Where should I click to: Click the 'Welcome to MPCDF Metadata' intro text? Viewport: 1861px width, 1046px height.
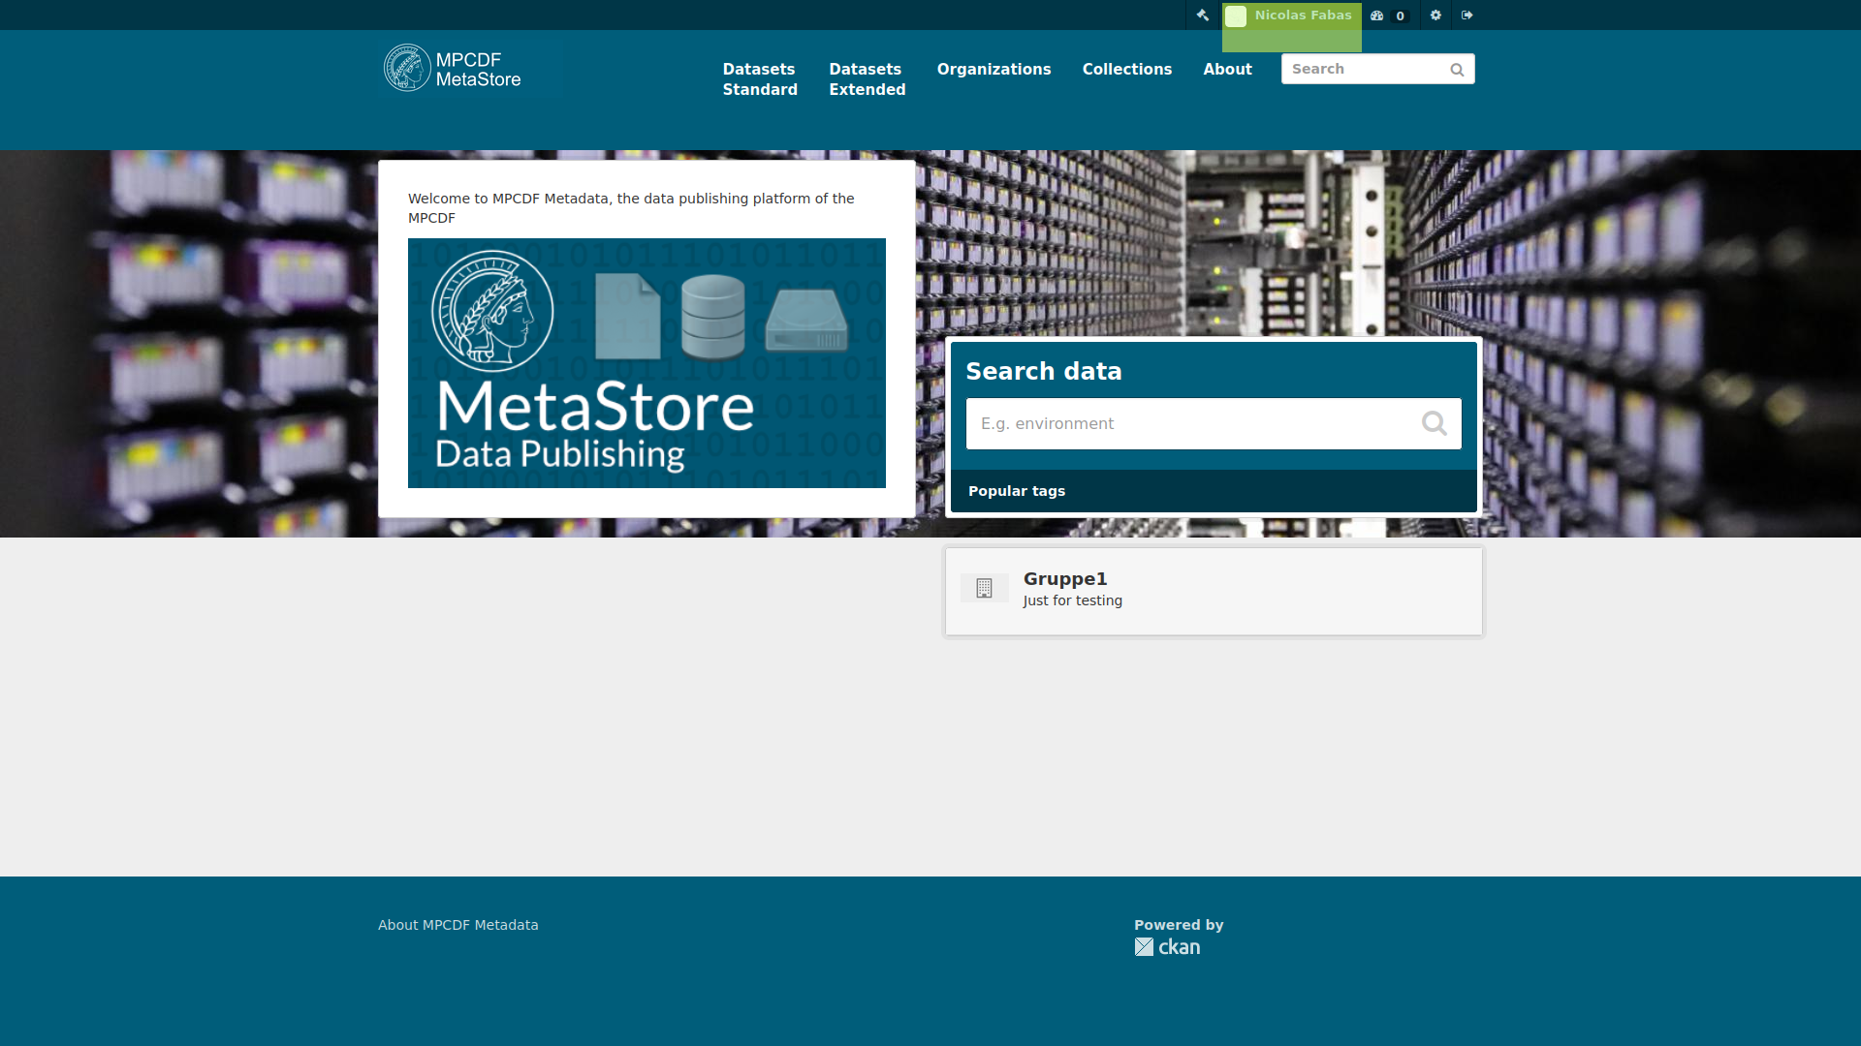pos(631,208)
